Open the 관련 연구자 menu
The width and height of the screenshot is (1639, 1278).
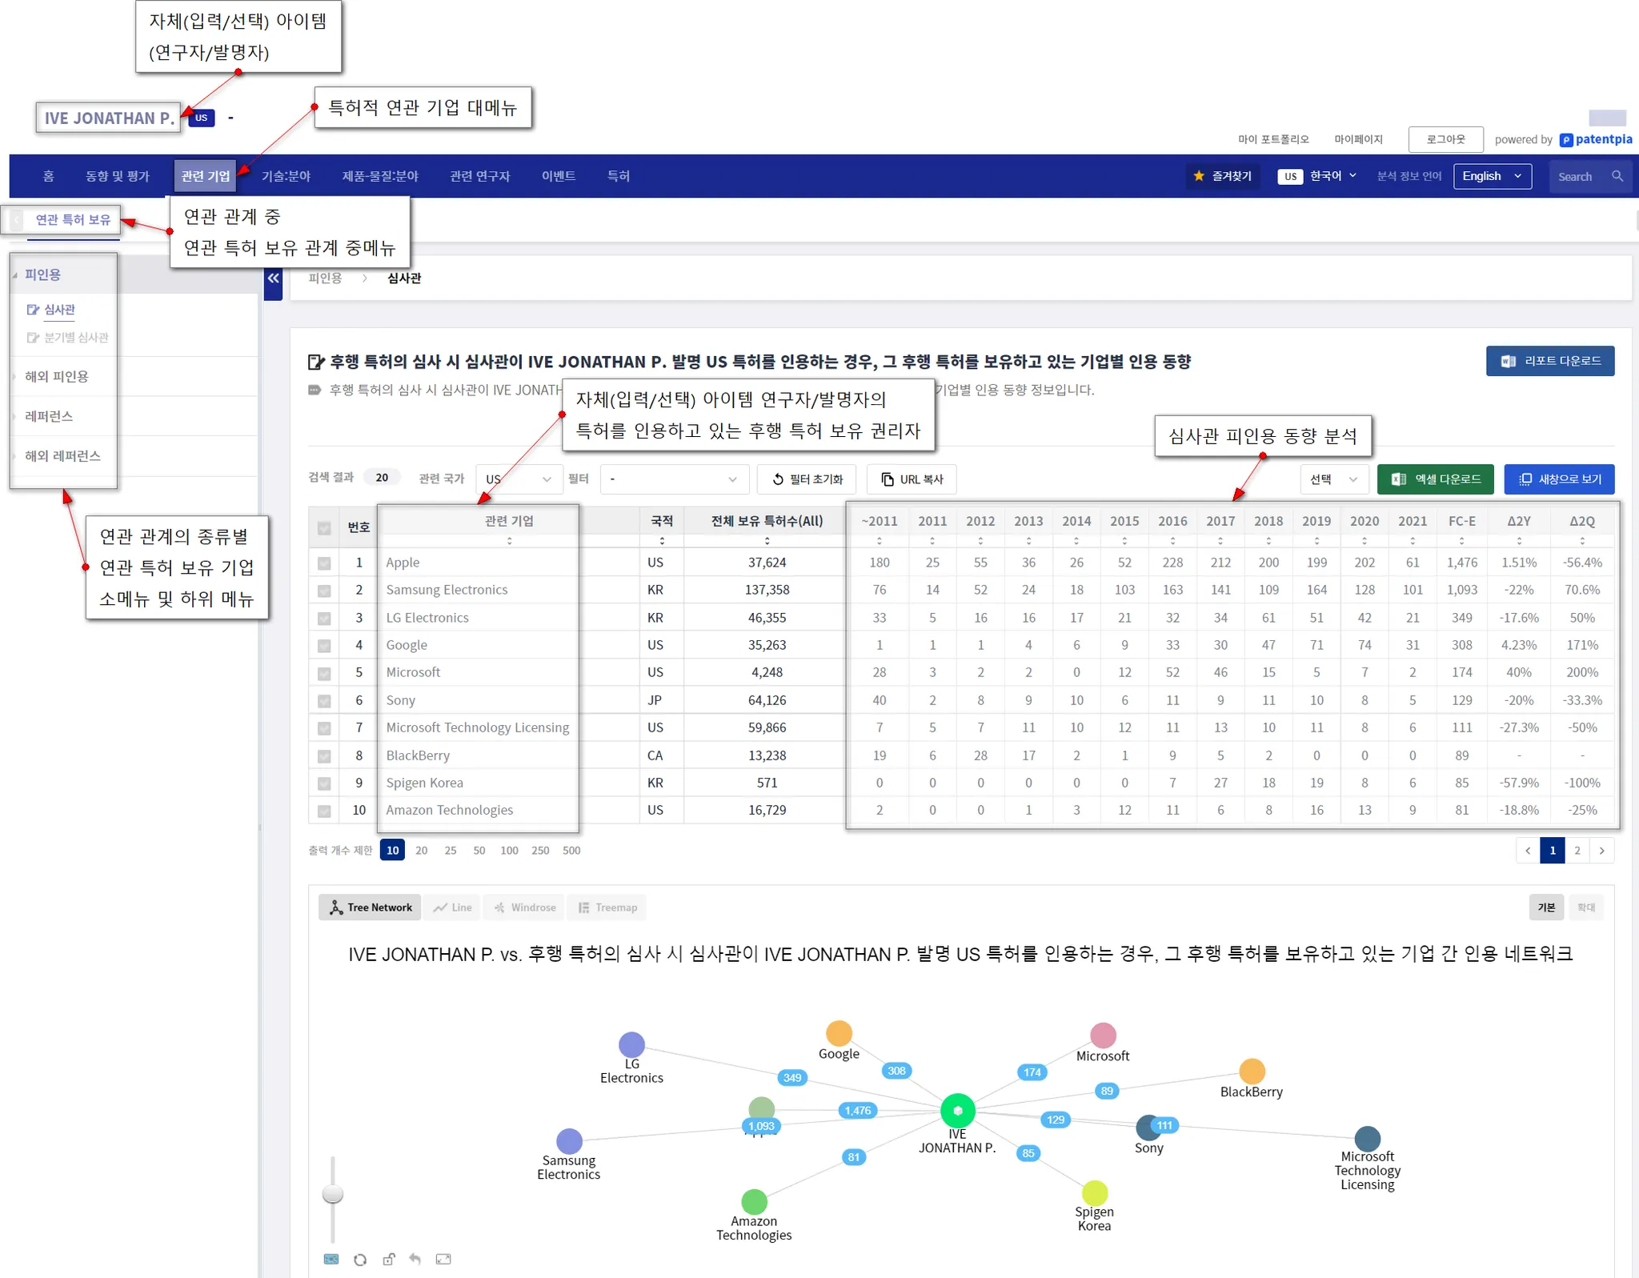point(479,176)
